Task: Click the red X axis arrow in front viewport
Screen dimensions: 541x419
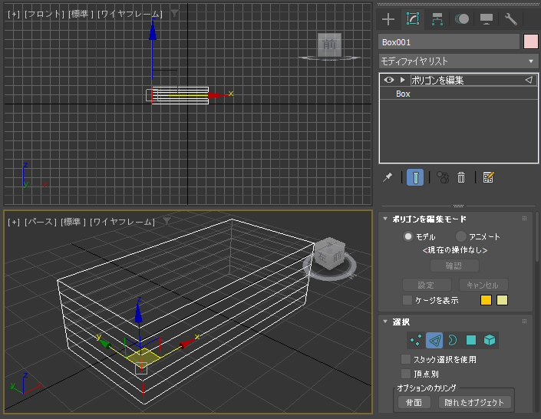Action: (x=217, y=95)
